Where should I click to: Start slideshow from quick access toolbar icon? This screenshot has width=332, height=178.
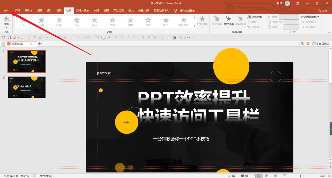pyautogui.click(x=3, y=38)
